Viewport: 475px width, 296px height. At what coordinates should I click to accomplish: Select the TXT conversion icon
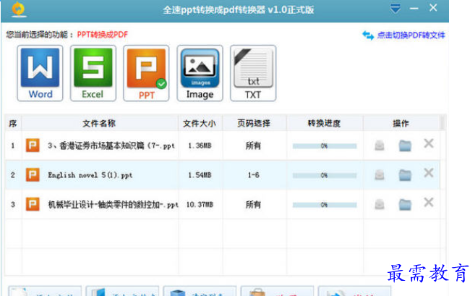pos(253,73)
